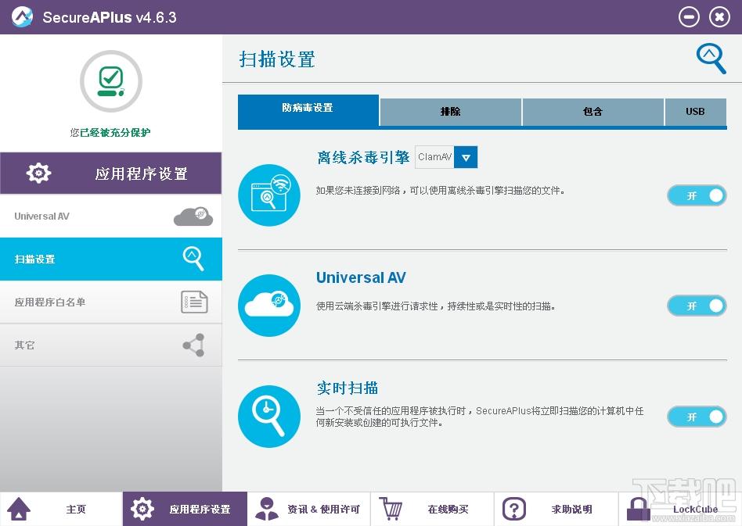Open 在线购买 in bottom bar

click(433, 509)
